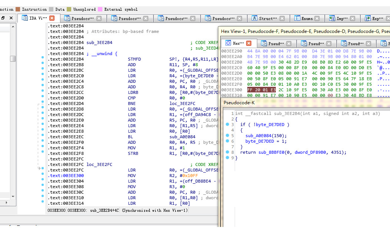The image size is (390, 248).
Task: Close the Hex View tab in floating window
Action: [x=249, y=43]
